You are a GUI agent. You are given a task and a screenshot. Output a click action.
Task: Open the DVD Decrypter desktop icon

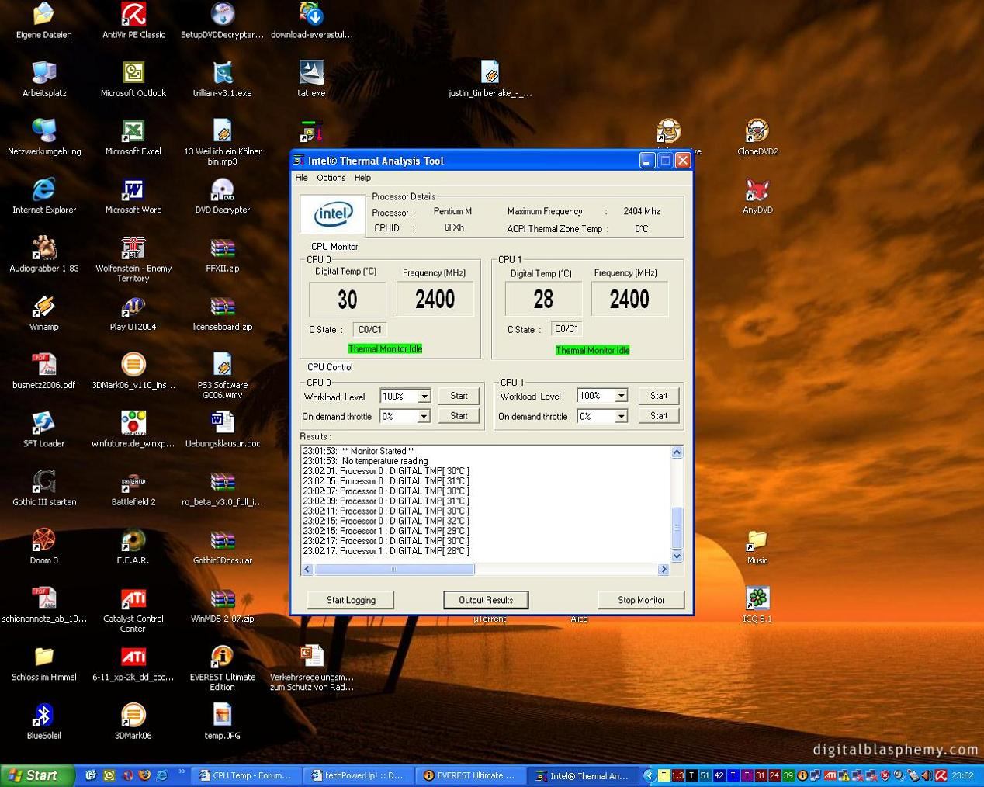click(x=222, y=190)
